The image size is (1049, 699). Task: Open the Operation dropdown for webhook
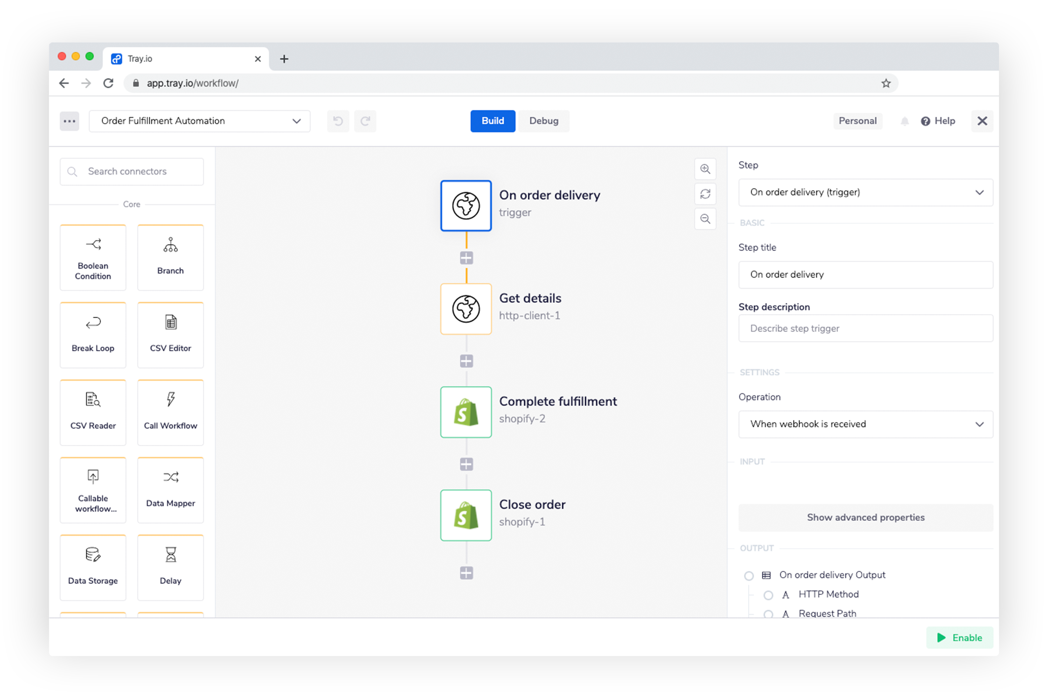point(865,424)
